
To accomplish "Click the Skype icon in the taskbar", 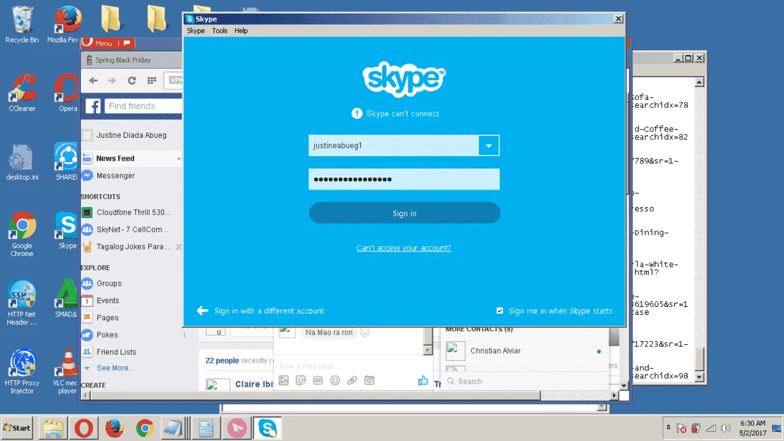I will click(267, 429).
